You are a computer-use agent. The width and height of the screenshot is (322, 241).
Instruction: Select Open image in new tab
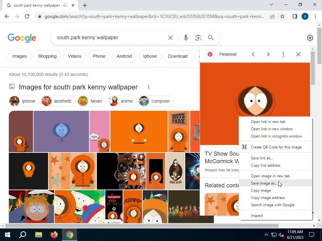pyautogui.click(x=275, y=176)
